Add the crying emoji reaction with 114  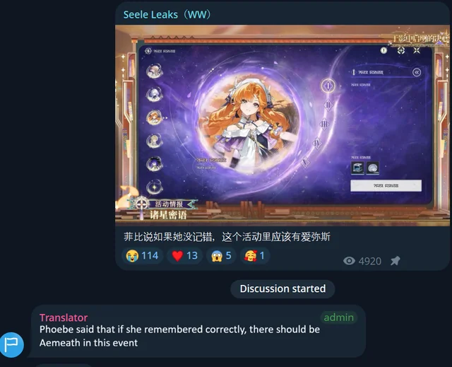click(142, 256)
